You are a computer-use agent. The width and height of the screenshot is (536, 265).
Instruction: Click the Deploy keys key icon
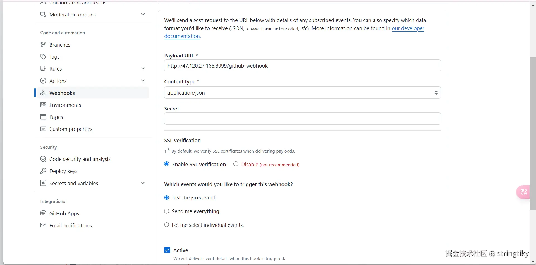43,171
